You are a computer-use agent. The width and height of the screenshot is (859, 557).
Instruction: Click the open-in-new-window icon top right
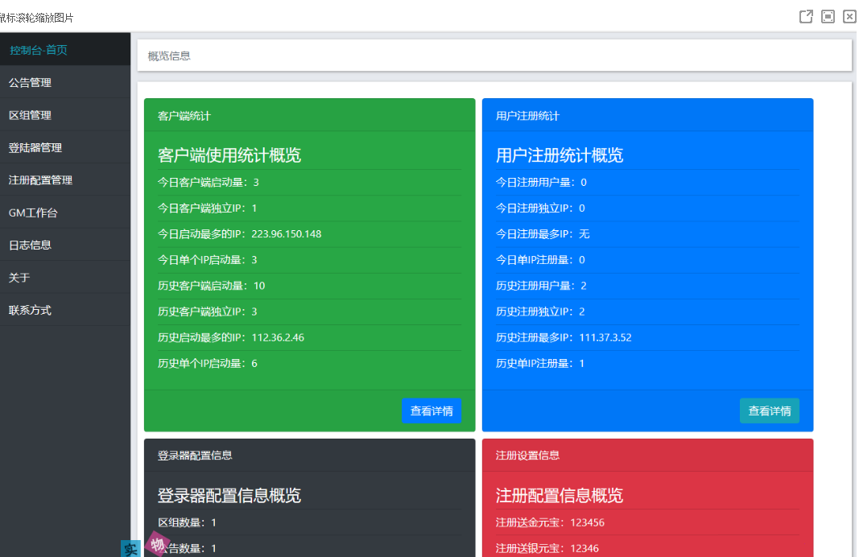[806, 16]
